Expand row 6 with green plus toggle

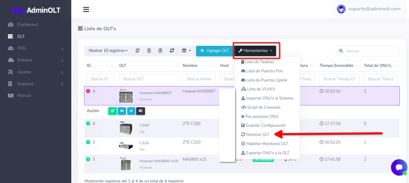coord(88,124)
